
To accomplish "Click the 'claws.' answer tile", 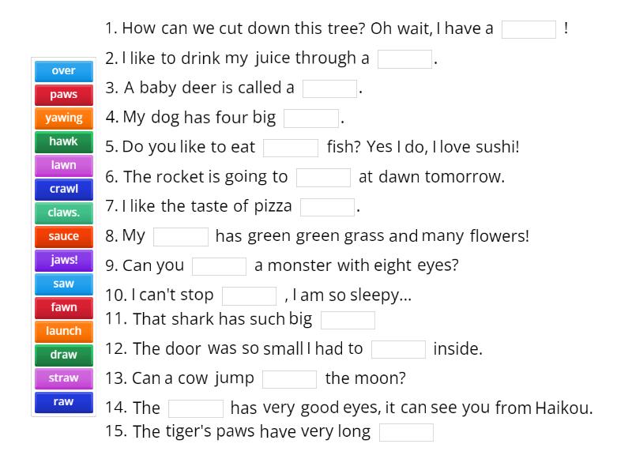I will [63, 213].
